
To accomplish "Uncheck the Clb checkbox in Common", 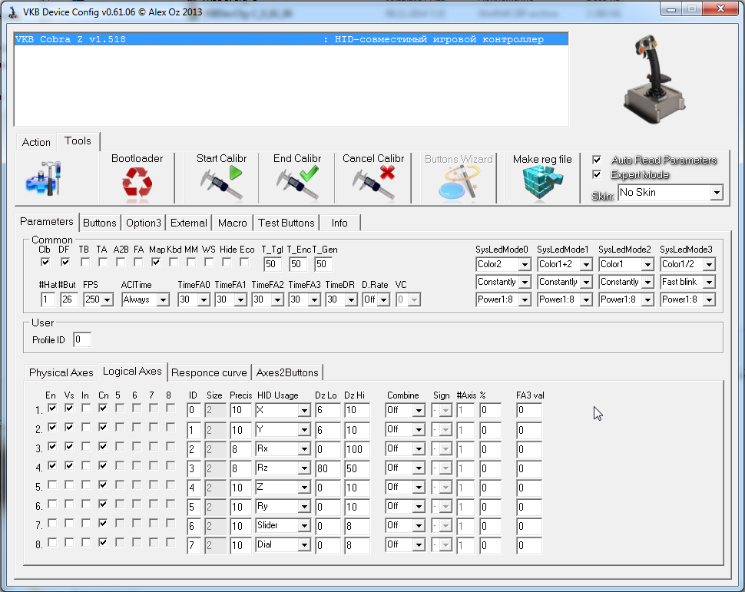I will pos(45,262).
